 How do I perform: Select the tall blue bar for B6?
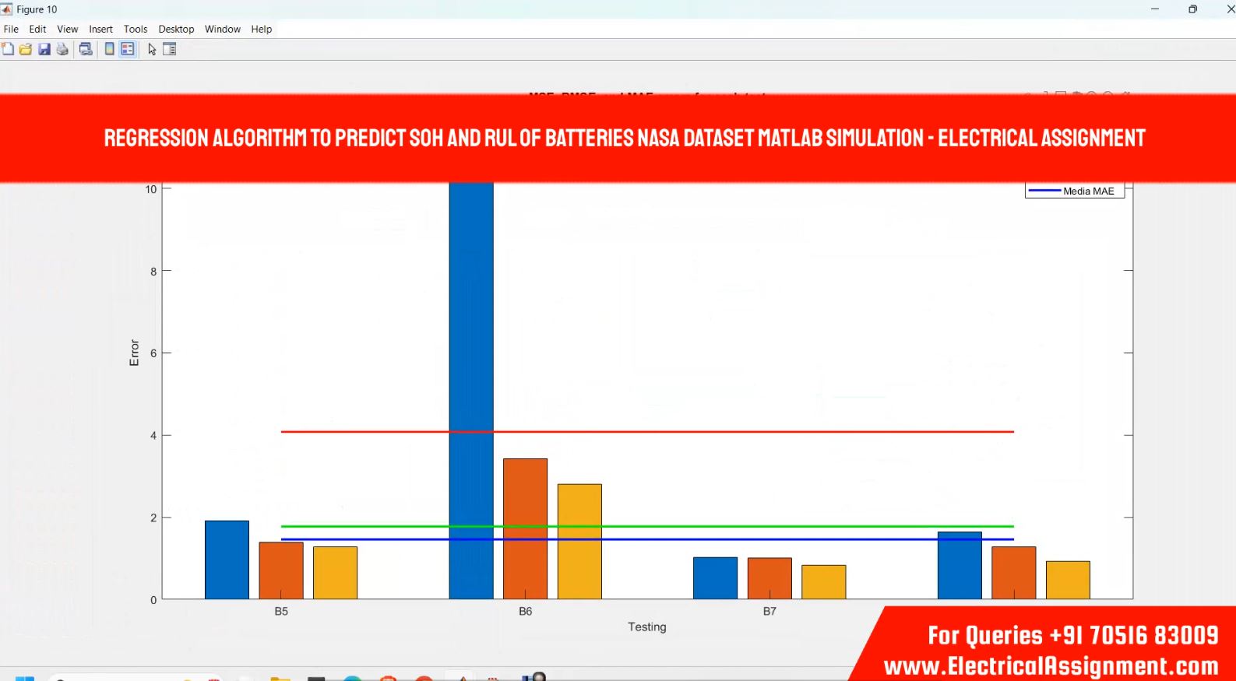(x=470, y=350)
